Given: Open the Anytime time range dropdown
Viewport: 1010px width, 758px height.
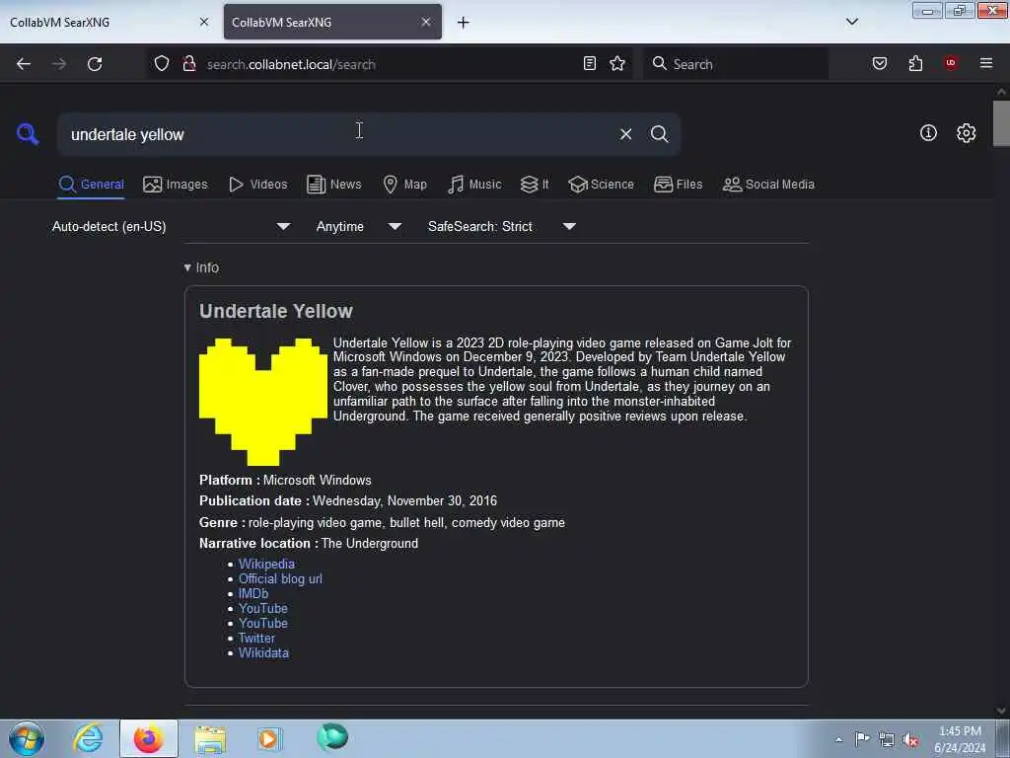Looking at the screenshot, I should pyautogui.click(x=359, y=226).
